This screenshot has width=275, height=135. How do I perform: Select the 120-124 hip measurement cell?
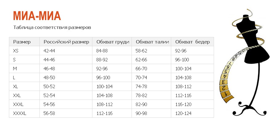tap(192, 113)
